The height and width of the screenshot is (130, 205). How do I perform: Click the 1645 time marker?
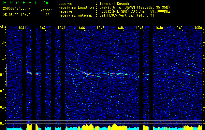(100, 28)
